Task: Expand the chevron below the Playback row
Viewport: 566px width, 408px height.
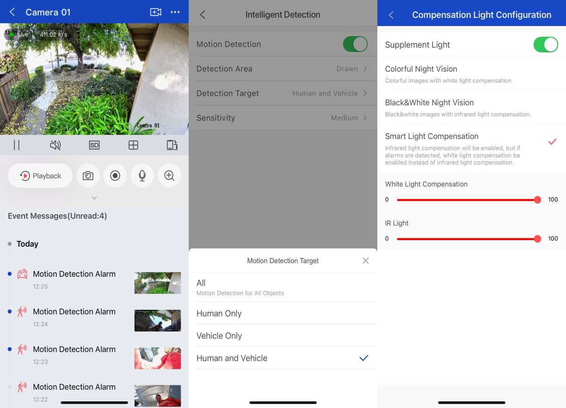Action: coord(94,198)
